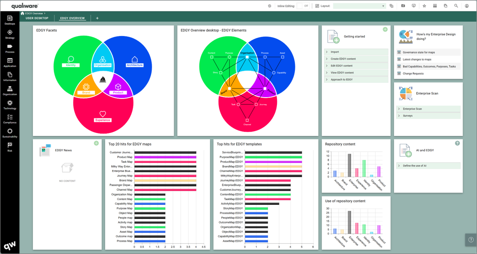Expand the Surveys row
This screenshot has height=254, width=477.
428,116
